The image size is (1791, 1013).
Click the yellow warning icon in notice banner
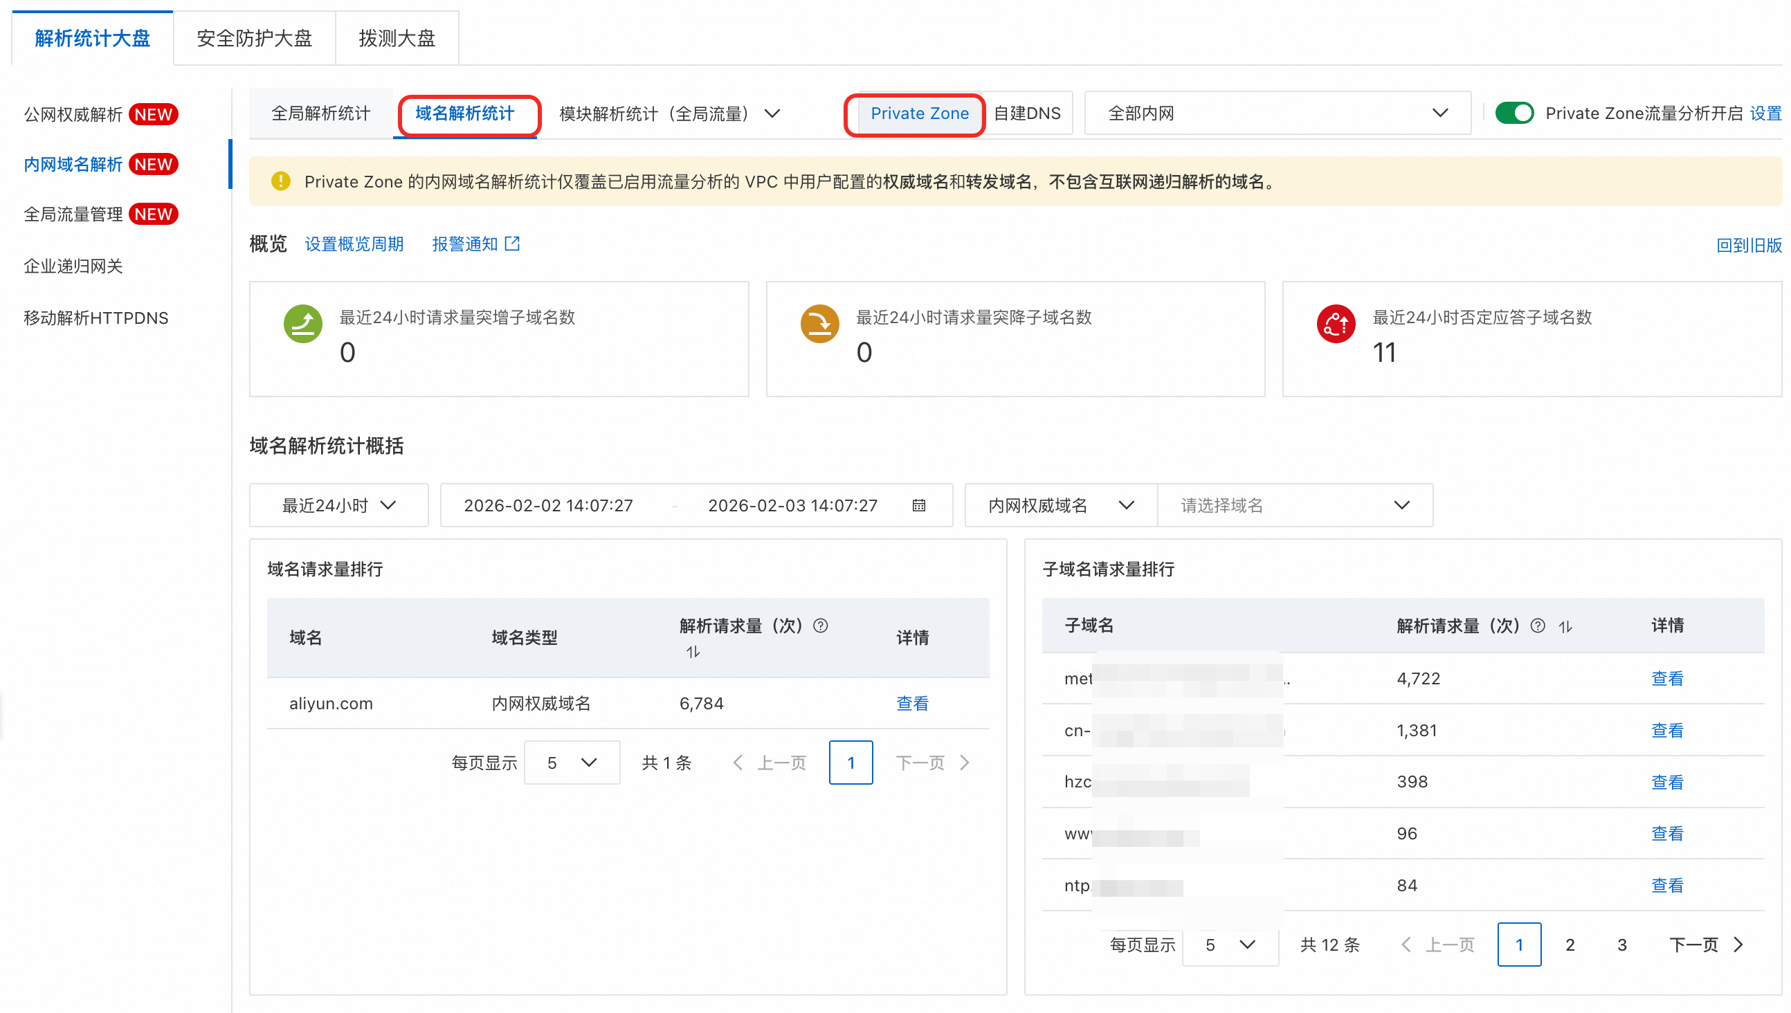tap(280, 181)
